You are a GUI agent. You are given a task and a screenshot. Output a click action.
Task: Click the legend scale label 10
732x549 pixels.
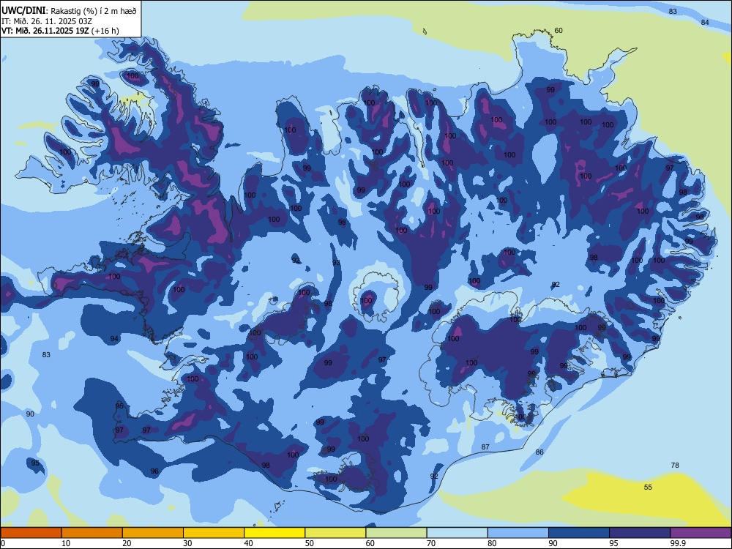[66, 543]
